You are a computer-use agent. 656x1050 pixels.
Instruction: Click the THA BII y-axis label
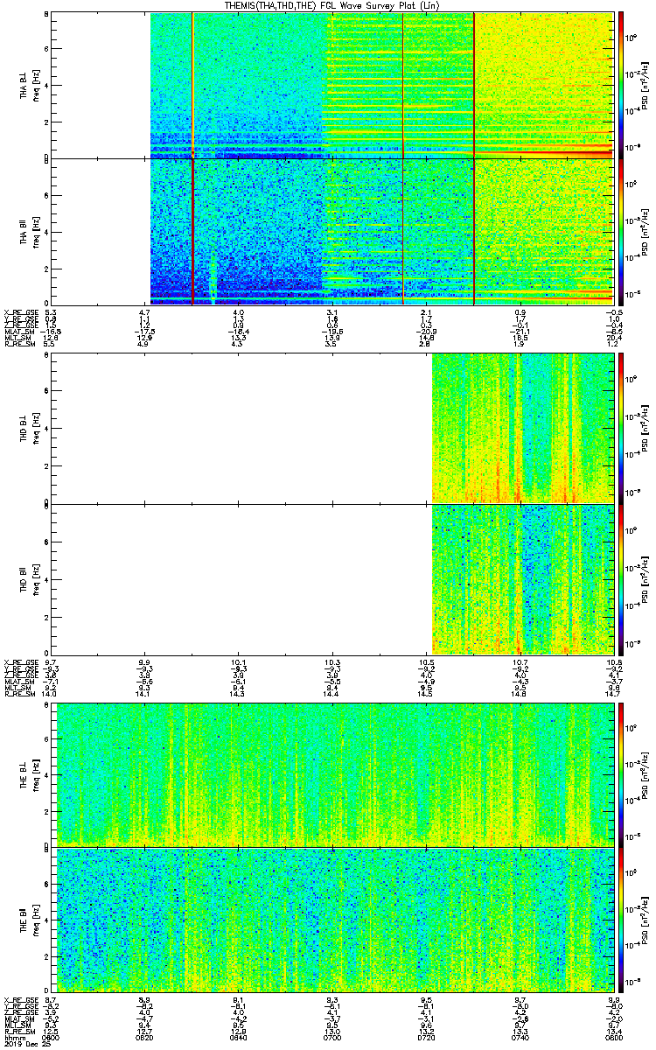[x=24, y=231]
